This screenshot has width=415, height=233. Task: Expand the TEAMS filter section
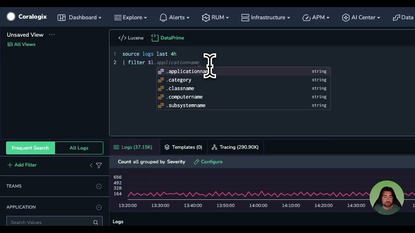click(x=99, y=186)
